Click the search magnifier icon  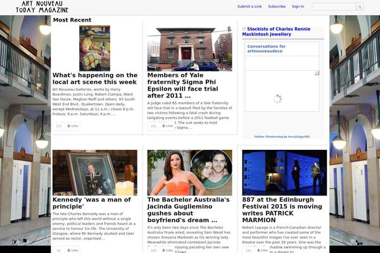360,7
